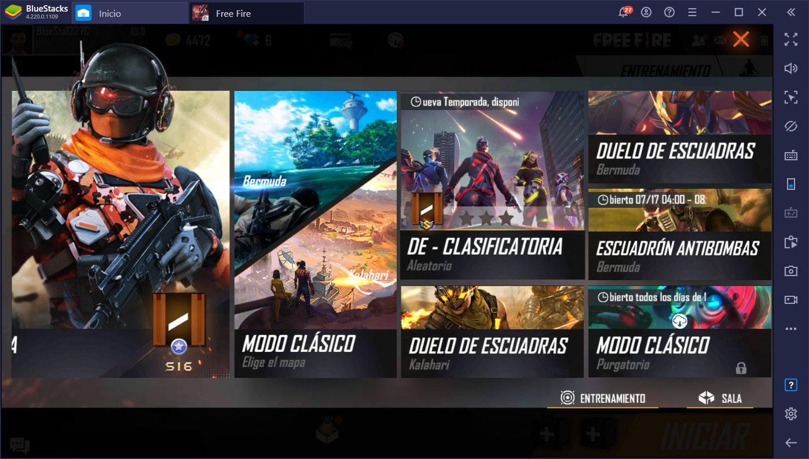809x459 pixels.
Task: Click the S16 rank badge
Action: pos(179,332)
